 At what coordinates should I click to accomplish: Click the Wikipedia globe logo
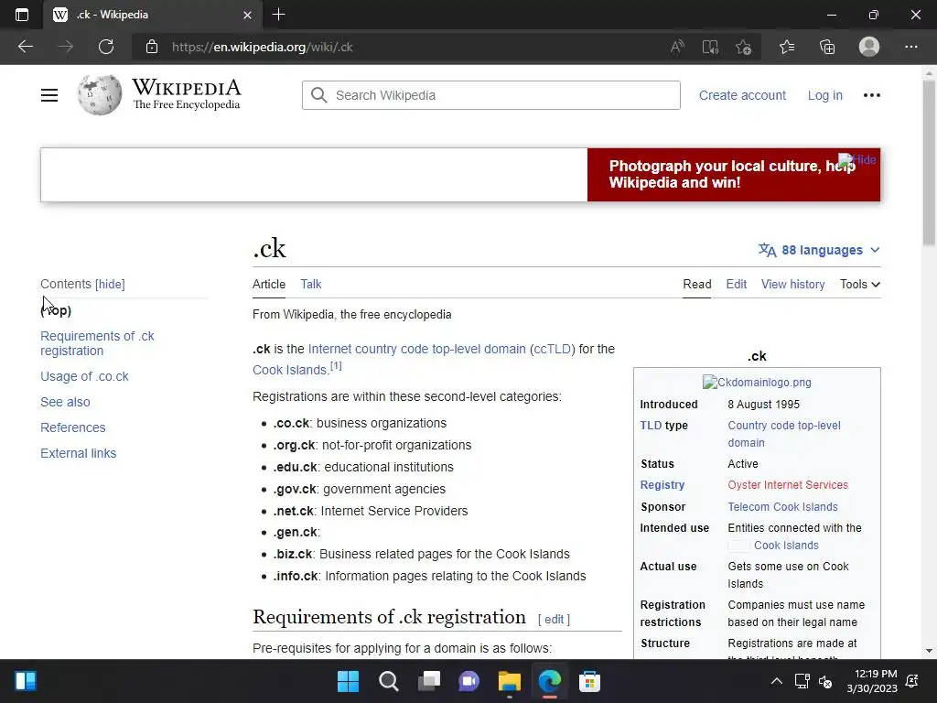coord(99,95)
